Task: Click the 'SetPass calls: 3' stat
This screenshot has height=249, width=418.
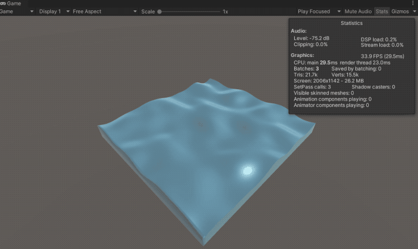Action: (x=312, y=87)
